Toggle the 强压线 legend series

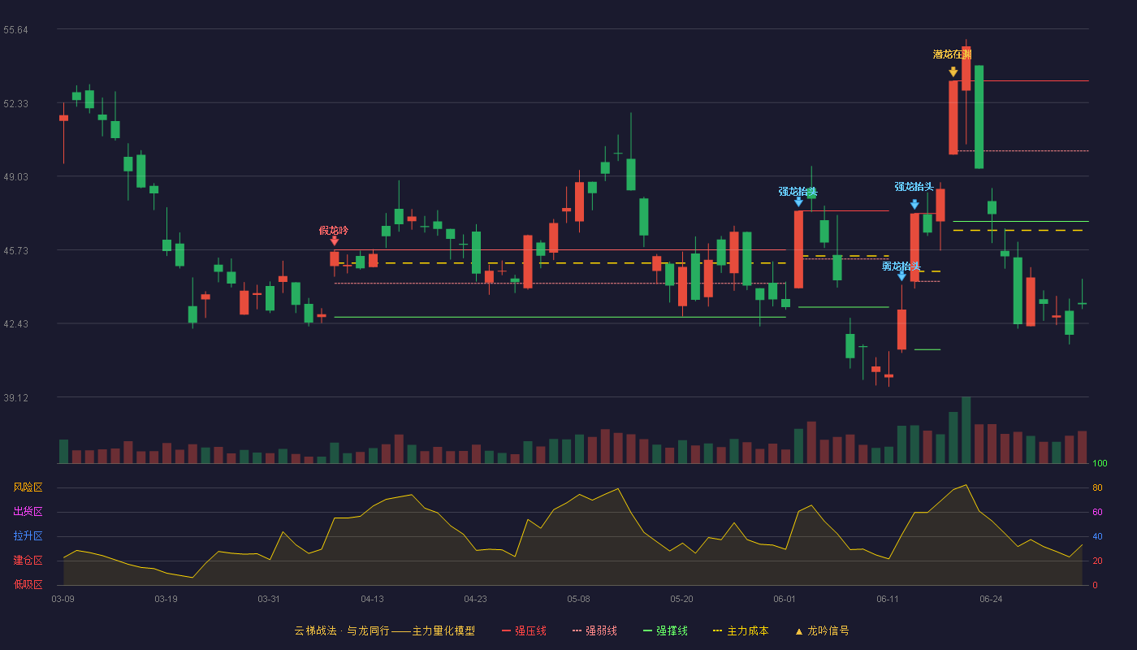click(x=524, y=630)
